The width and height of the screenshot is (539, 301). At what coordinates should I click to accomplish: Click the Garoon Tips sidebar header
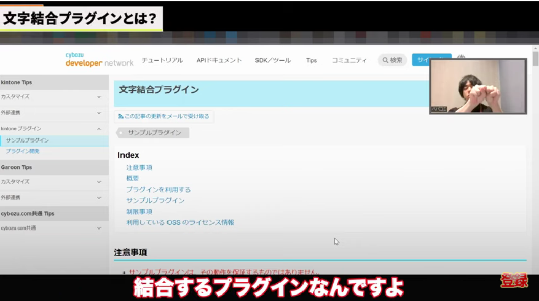click(x=54, y=167)
